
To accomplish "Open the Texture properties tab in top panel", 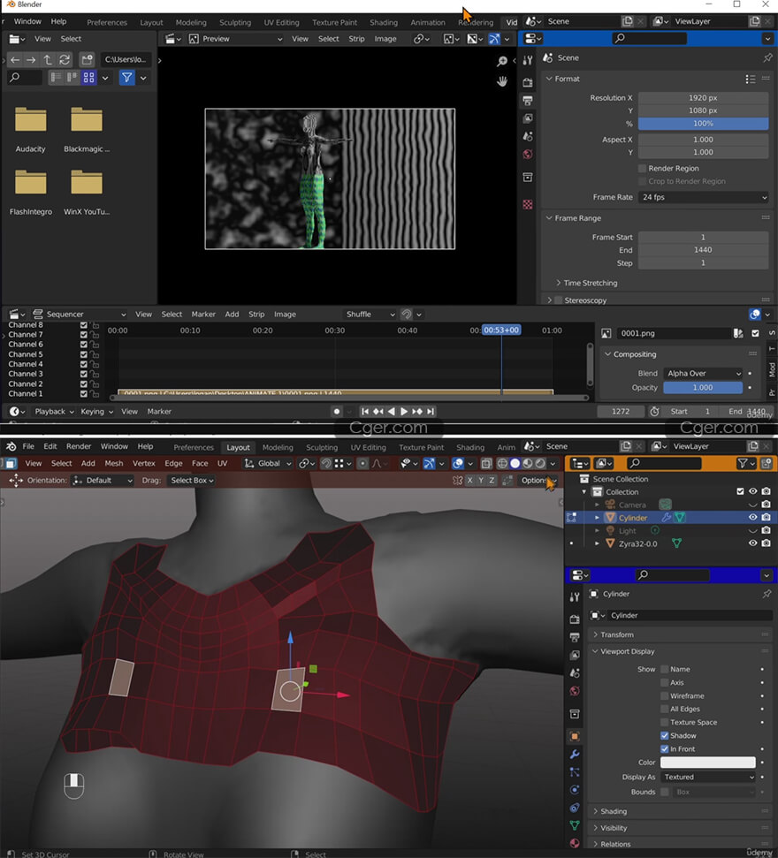I will 528,204.
